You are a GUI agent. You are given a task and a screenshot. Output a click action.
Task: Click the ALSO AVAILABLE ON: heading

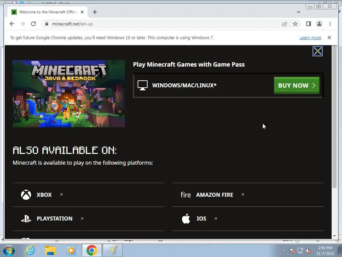tap(64, 150)
